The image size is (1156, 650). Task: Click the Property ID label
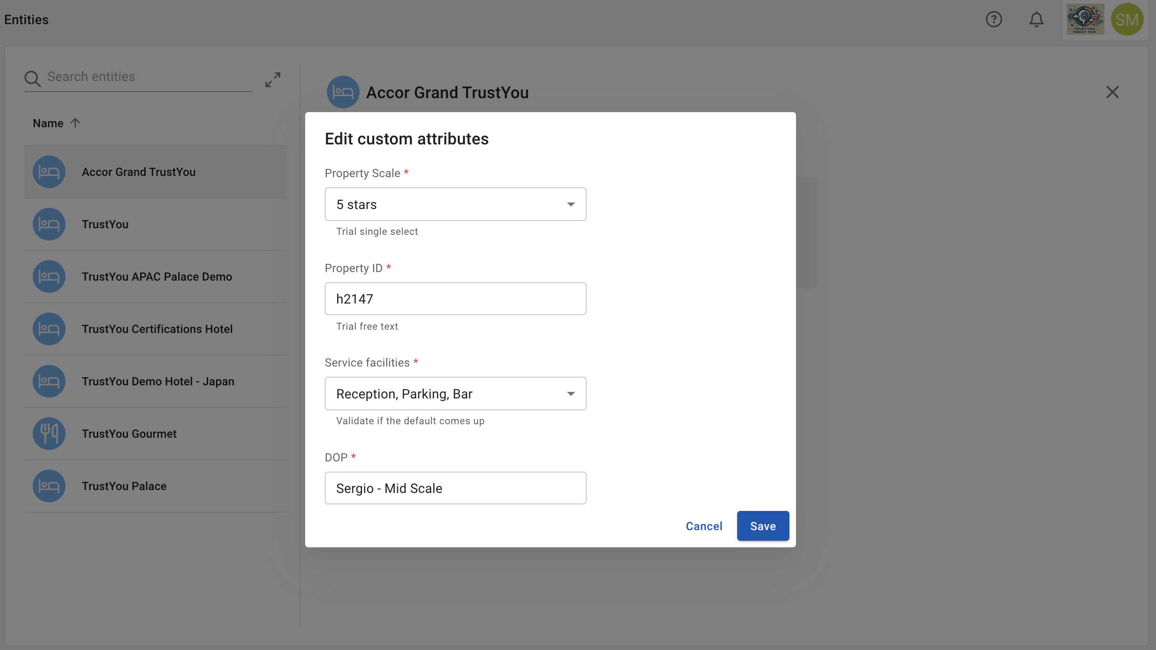tap(353, 268)
